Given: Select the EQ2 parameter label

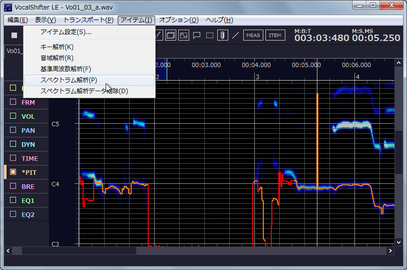Looking at the screenshot, I should point(28,215).
